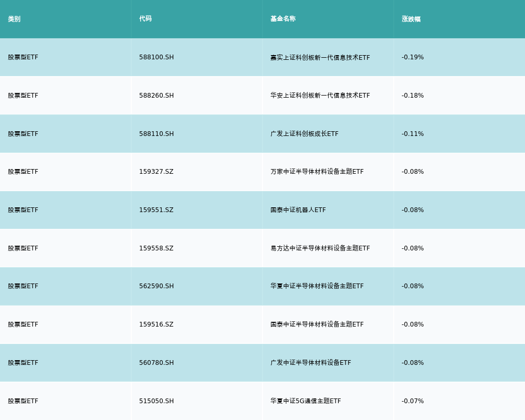Click fund name 广发中证半导体材料设备ETF

click(x=311, y=363)
